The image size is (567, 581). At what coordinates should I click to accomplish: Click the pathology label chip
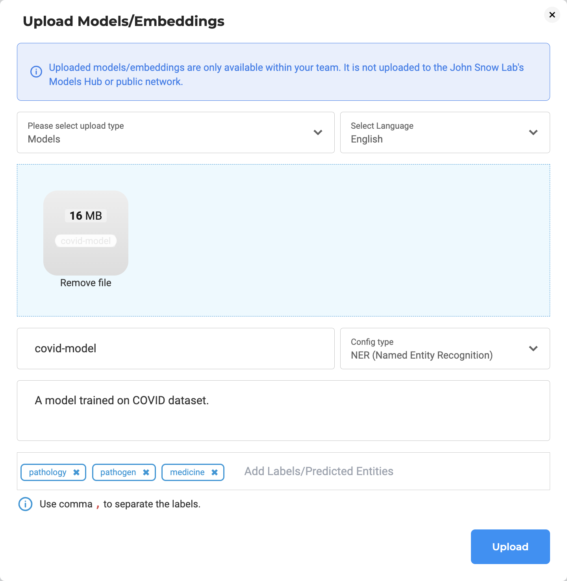[x=48, y=472]
